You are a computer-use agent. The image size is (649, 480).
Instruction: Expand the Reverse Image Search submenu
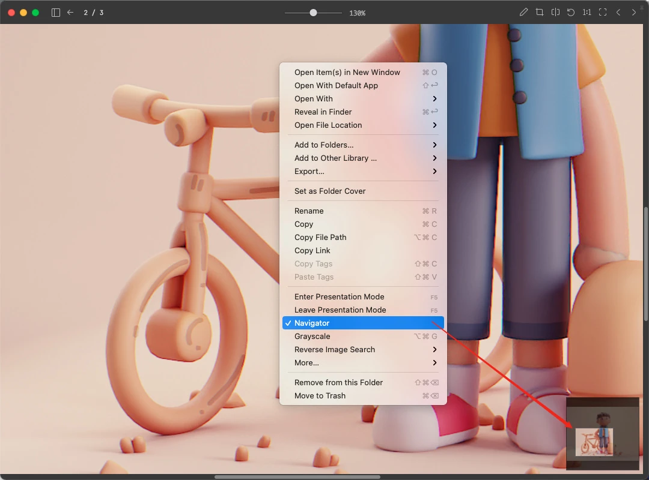pos(363,349)
